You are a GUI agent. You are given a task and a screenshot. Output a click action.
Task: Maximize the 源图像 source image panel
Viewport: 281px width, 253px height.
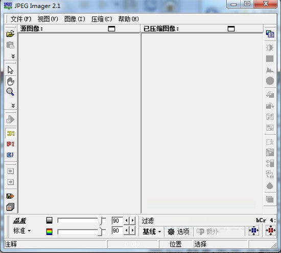[112, 29]
